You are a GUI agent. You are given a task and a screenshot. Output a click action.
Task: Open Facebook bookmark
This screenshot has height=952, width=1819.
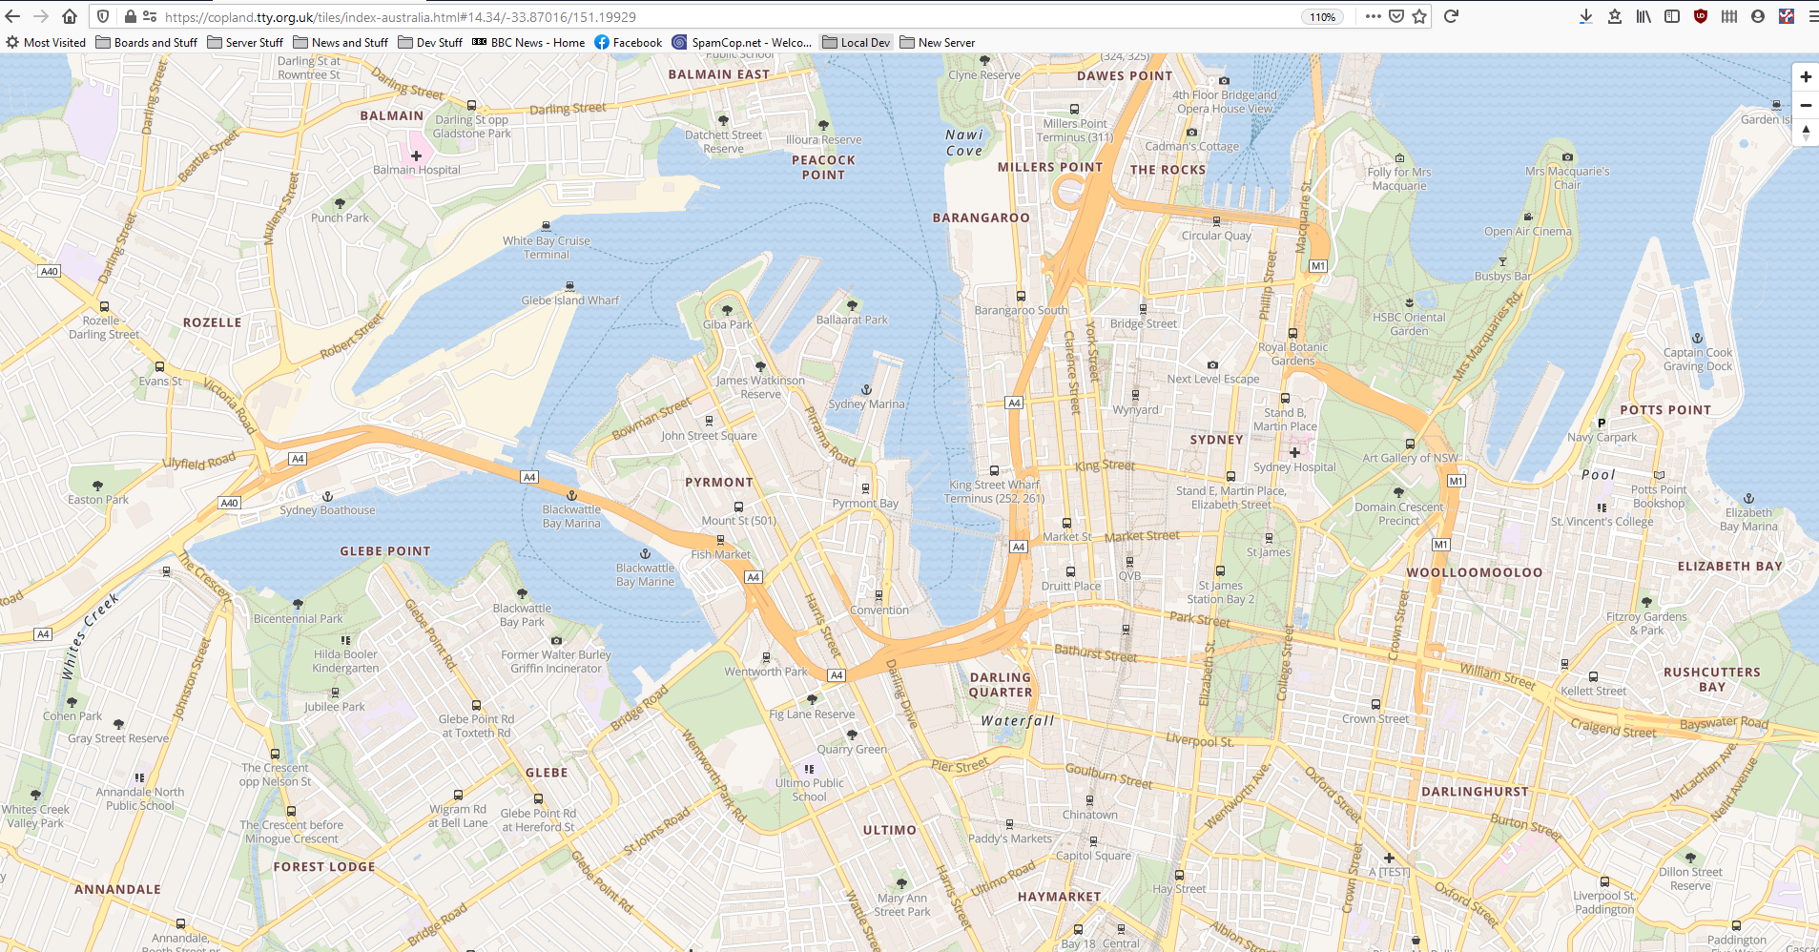(x=628, y=43)
